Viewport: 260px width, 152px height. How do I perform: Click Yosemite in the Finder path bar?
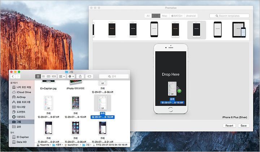[x=43, y=145]
